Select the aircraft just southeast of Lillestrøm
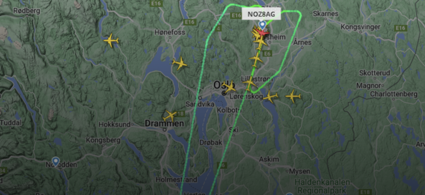Image resolution: width=425 pixels, height=195 pixels. [271, 97]
